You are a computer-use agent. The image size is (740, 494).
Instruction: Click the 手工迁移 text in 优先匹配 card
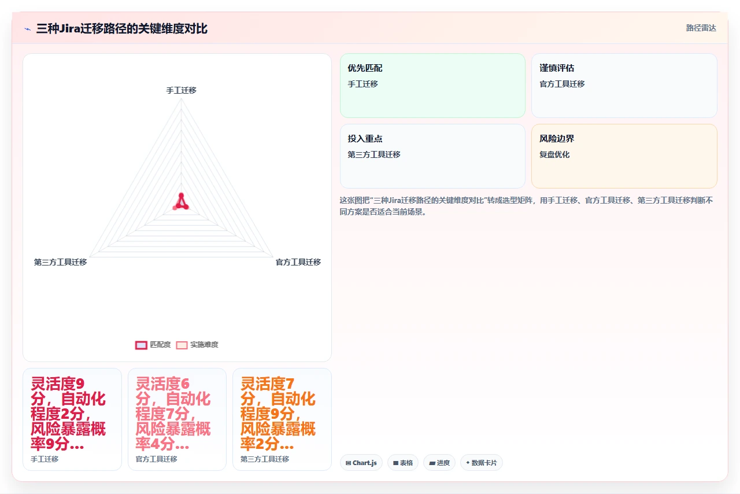click(362, 84)
